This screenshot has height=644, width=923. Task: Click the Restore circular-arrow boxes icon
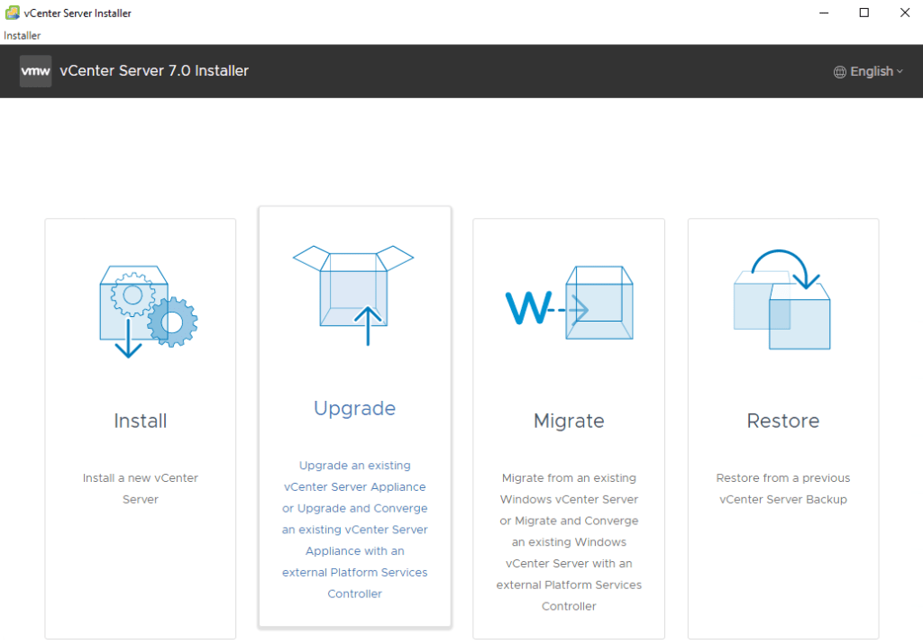(782, 302)
